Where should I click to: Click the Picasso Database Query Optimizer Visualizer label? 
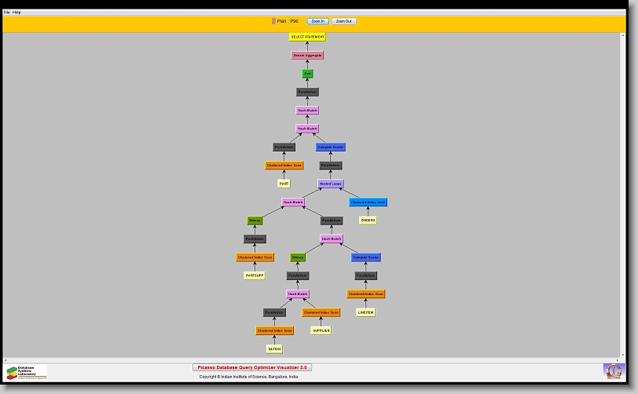coord(252,367)
